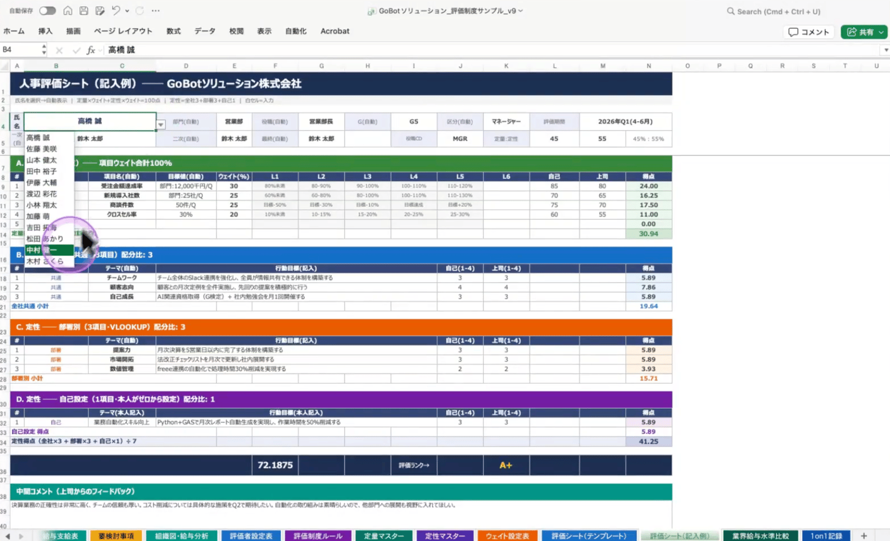Click the Home icon in title bar

[67, 11]
